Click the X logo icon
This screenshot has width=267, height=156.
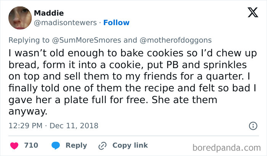coord(253,13)
